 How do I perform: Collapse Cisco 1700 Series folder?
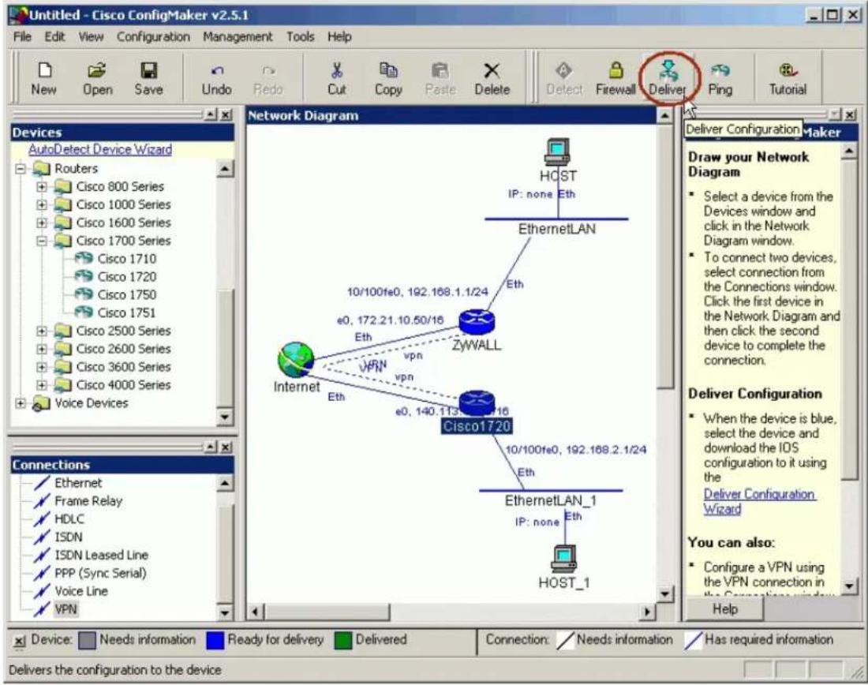[x=42, y=241]
